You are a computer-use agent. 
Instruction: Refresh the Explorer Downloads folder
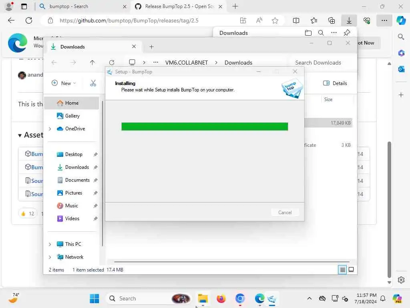point(112,62)
